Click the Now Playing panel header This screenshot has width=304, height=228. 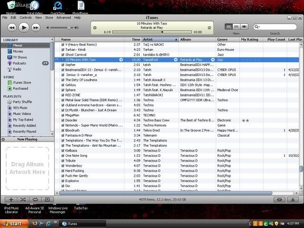27,140
